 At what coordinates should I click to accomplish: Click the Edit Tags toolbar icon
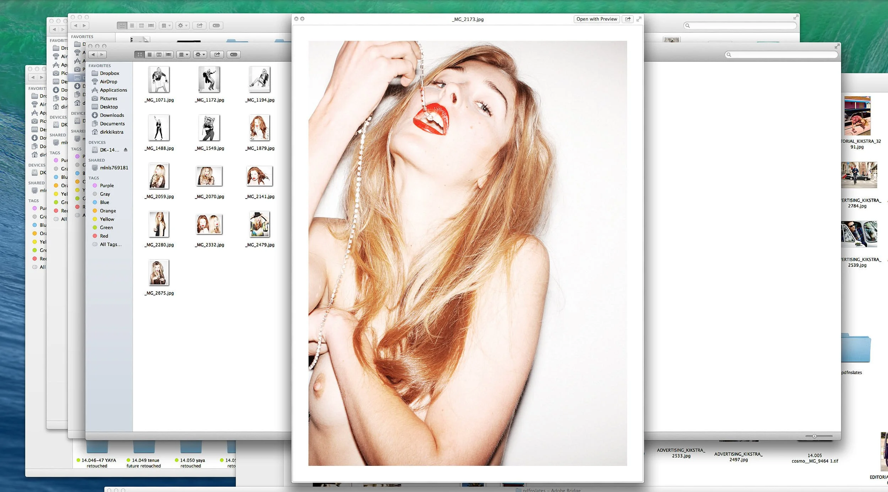233,54
